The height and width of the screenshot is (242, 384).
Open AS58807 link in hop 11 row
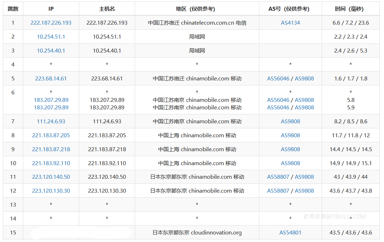coord(278,177)
